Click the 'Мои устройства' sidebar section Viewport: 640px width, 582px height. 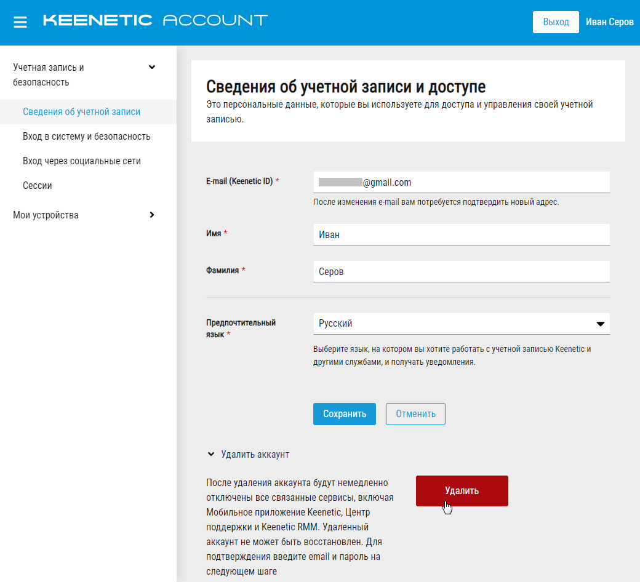pyautogui.click(x=46, y=215)
